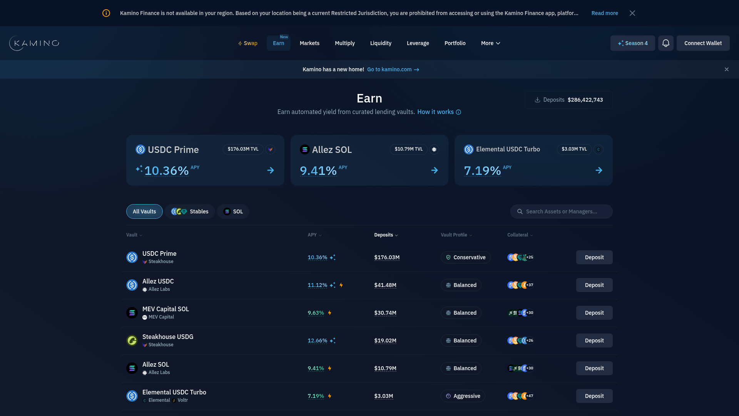Open the How it works link
The height and width of the screenshot is (416, 739).
tap(435, 112)
